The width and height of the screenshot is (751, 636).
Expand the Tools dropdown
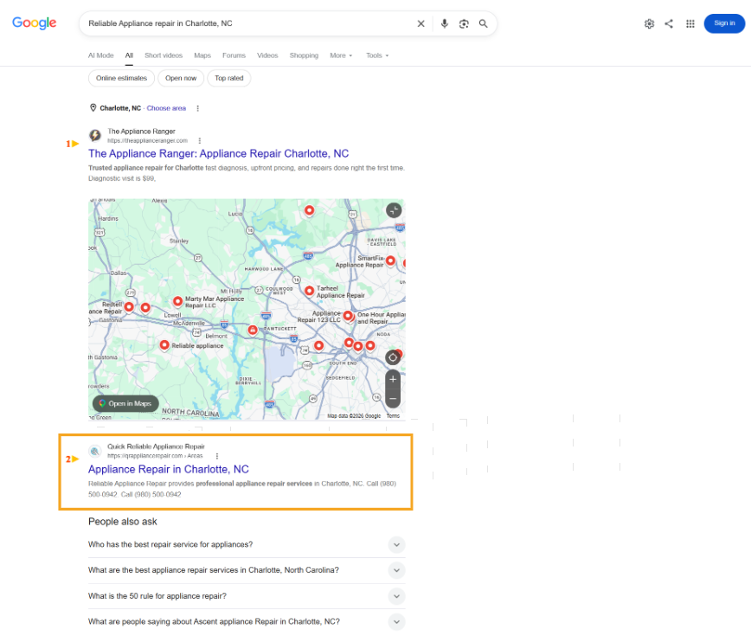click(377, 55)
